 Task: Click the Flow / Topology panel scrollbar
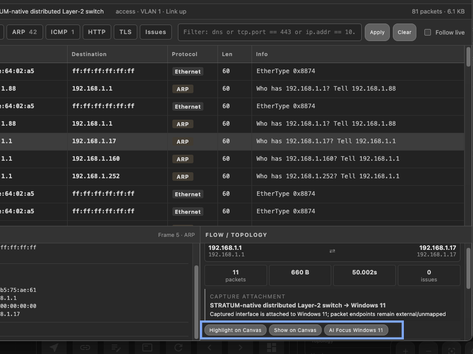(x=468, y=268)
